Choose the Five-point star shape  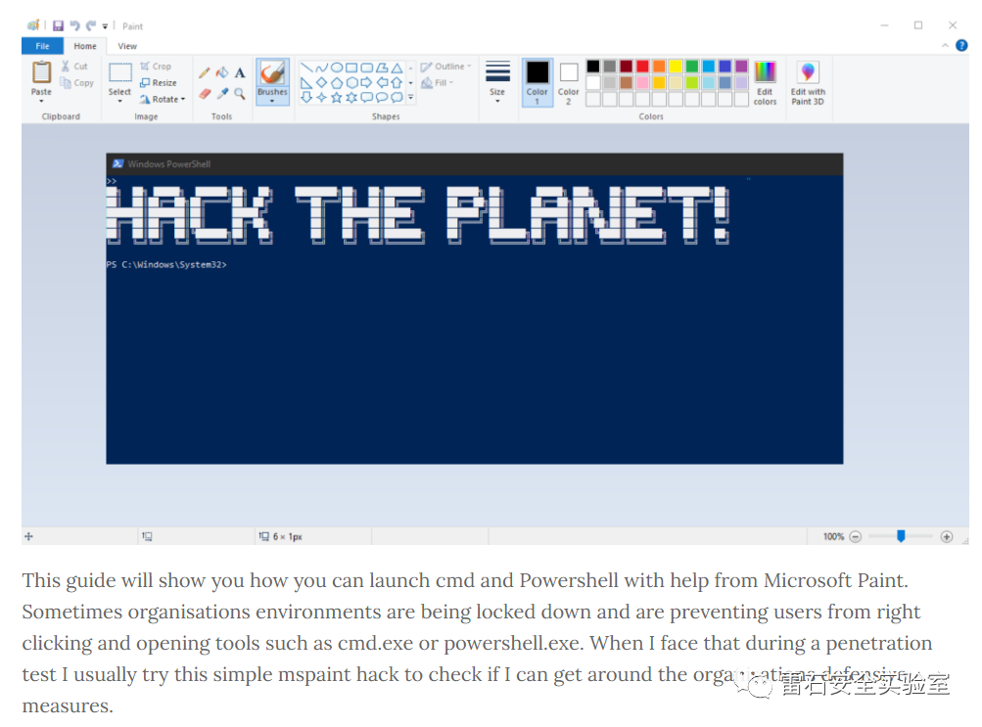tap(337, 98)
